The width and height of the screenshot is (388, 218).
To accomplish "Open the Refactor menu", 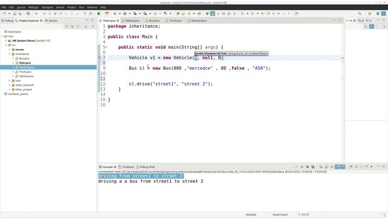I will click(33, 7).
